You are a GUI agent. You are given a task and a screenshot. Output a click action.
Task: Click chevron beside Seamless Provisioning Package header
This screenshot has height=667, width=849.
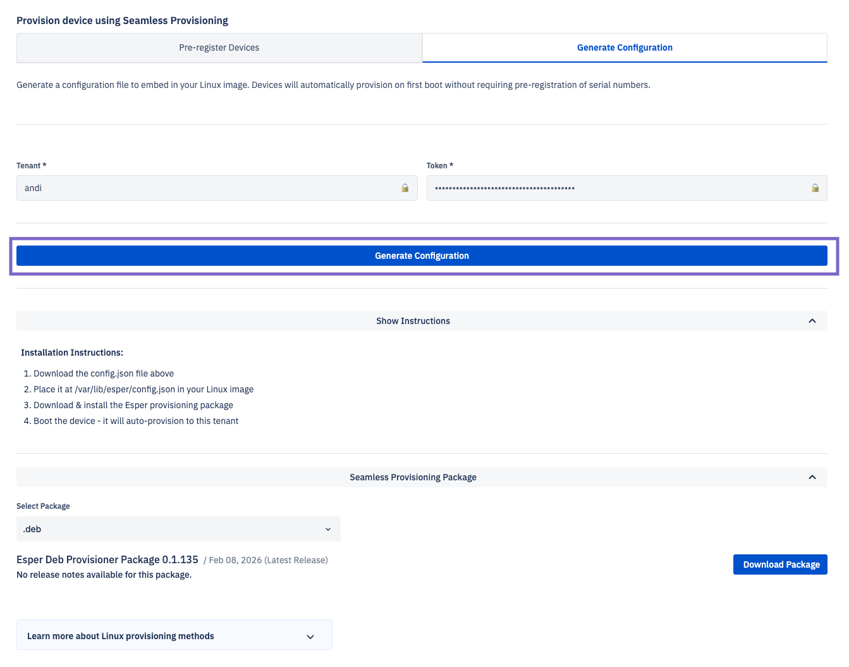(812, 477)
